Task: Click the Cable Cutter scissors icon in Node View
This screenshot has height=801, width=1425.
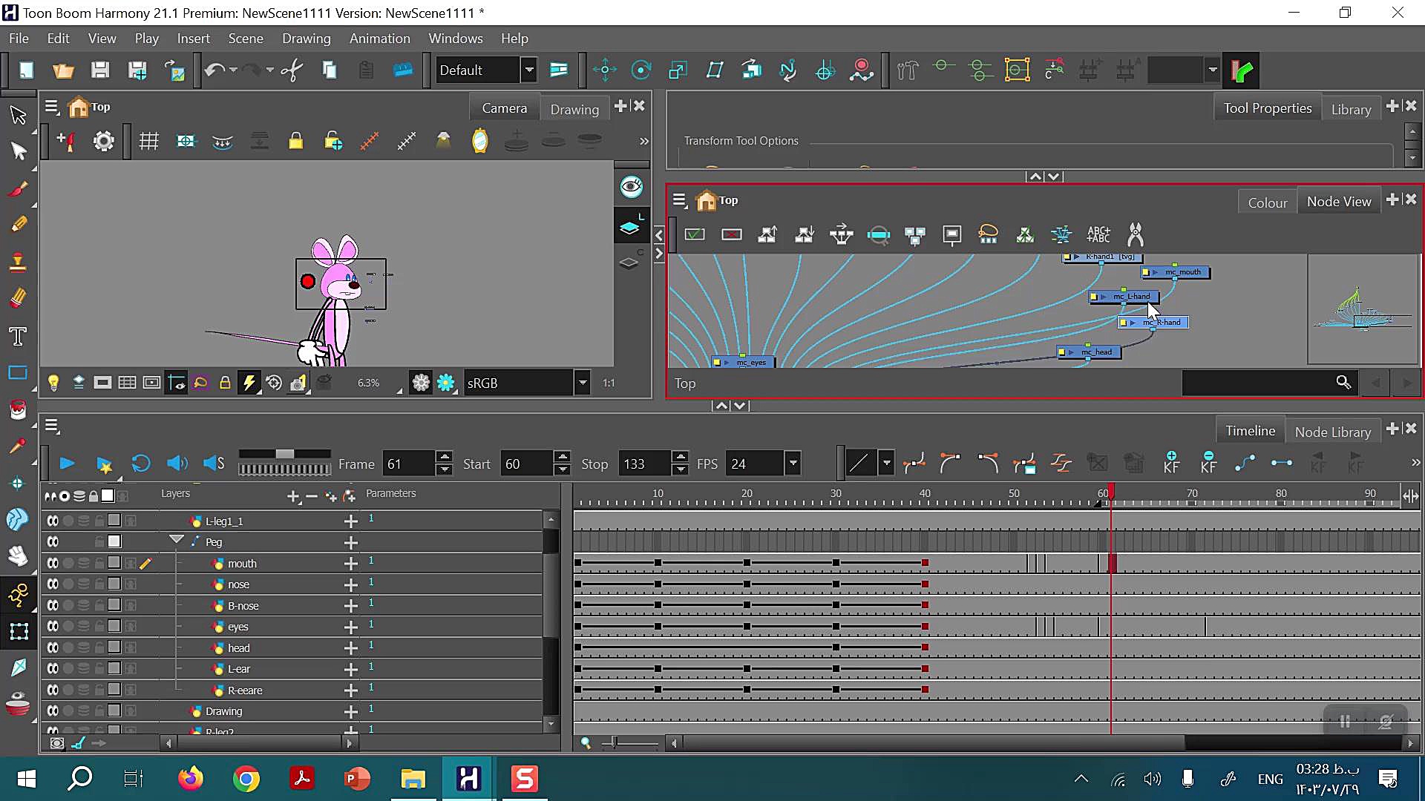Action: (x=1135, y=234)
